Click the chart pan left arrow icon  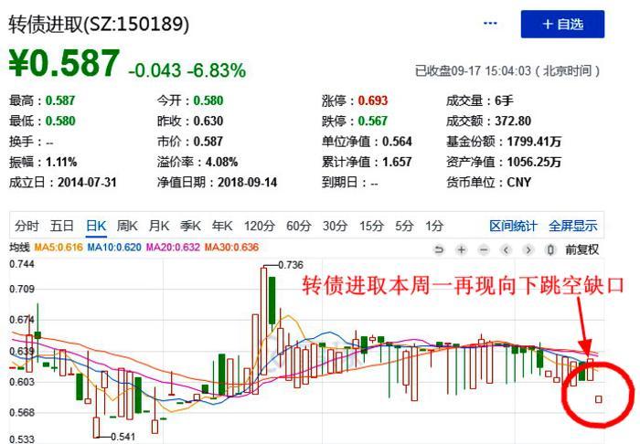pos(507,249)
